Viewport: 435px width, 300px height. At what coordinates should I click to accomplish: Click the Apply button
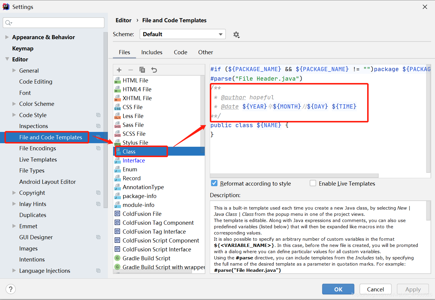coord(413,289)
